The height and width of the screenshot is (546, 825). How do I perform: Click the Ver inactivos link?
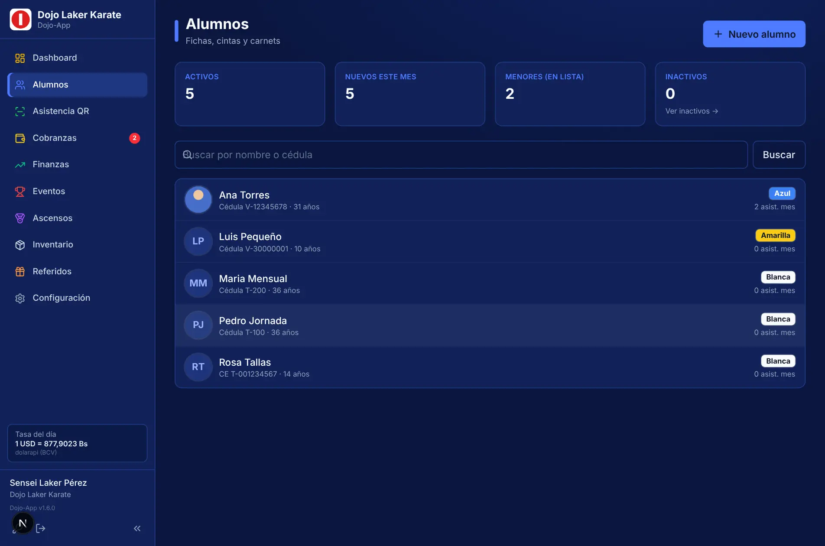pyautogui.click(x=692, y=111)
